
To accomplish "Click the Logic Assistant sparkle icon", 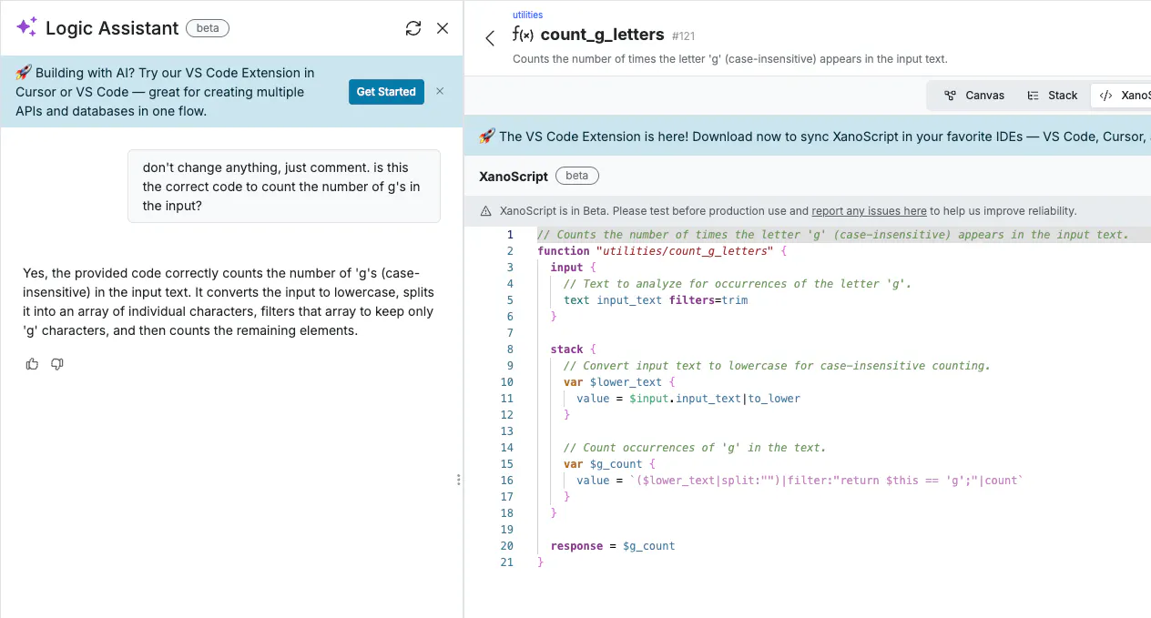I will (26, 27).
